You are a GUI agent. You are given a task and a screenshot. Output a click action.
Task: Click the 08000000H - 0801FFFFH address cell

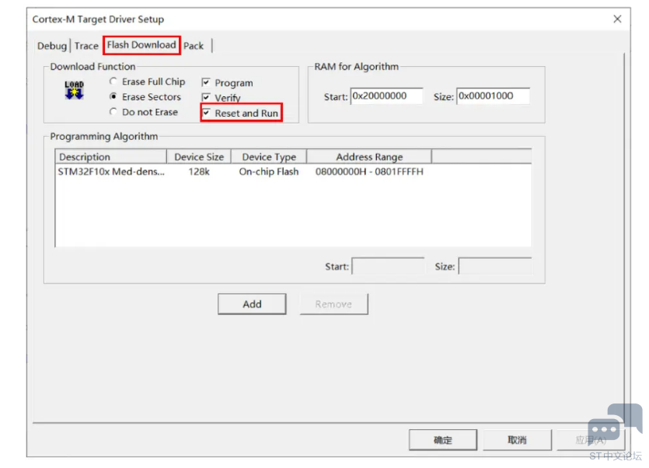tap(369, 172)
